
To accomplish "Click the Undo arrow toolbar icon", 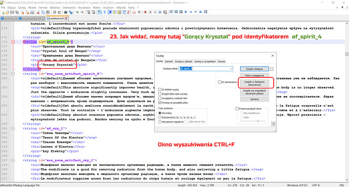I will tap(54, 12).
